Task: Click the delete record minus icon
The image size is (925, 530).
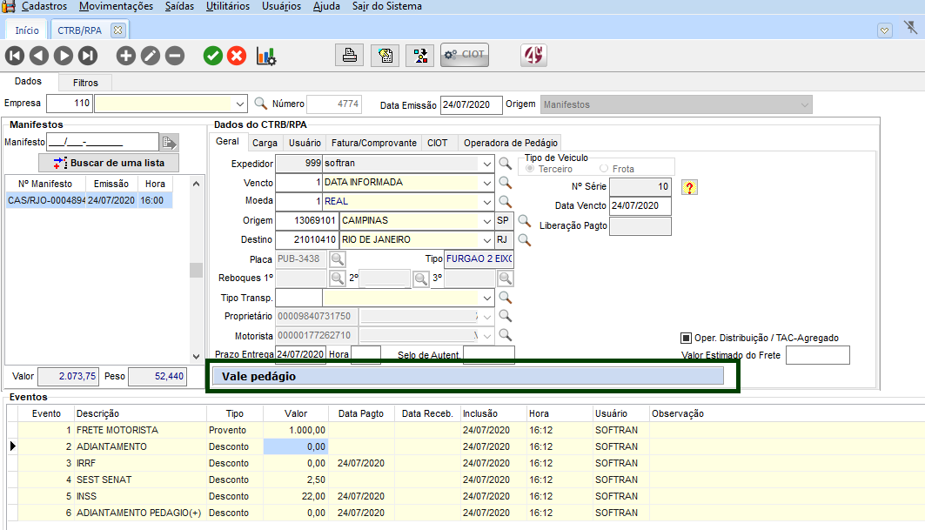Action: tap(175, 56)
